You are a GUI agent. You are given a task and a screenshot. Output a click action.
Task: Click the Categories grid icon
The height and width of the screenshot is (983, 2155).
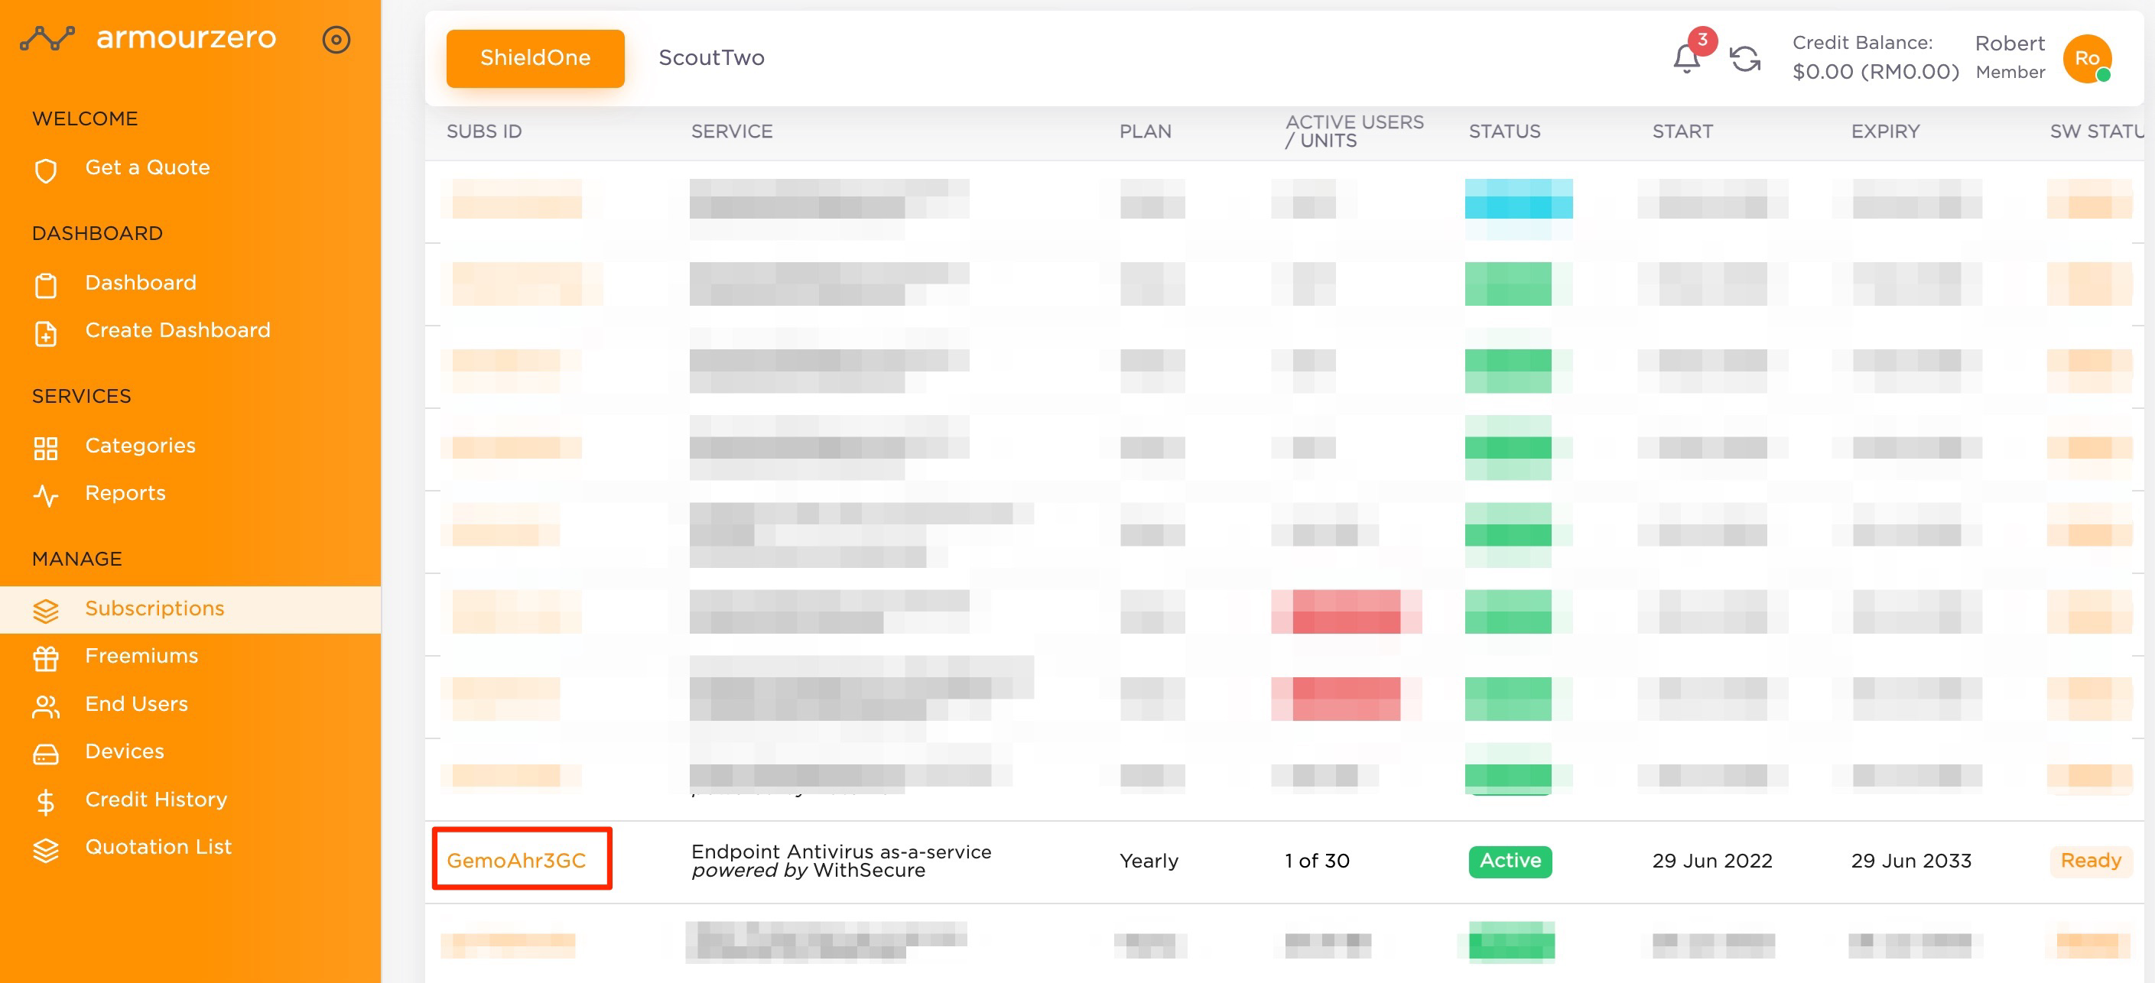pyautogui.click(x=46, y=448)
